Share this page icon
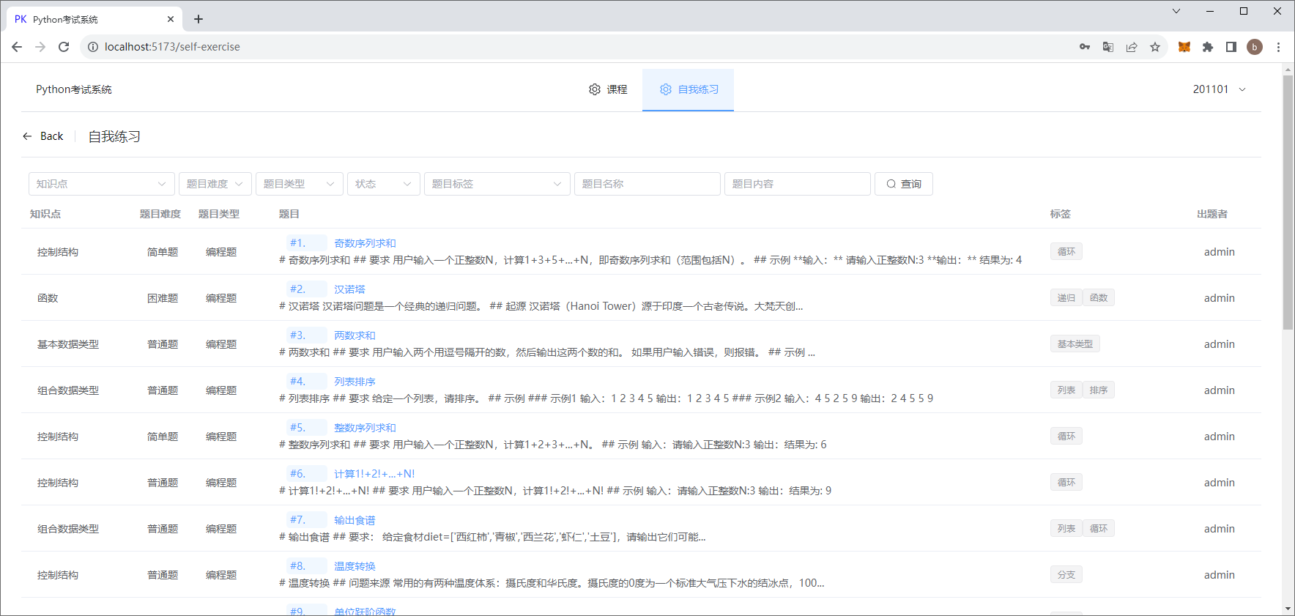1295x616 pixels. click(1132, 47)
